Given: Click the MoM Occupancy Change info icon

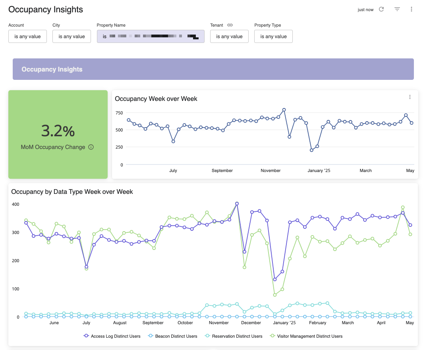Looking at the screenshot, I should 91,147.
